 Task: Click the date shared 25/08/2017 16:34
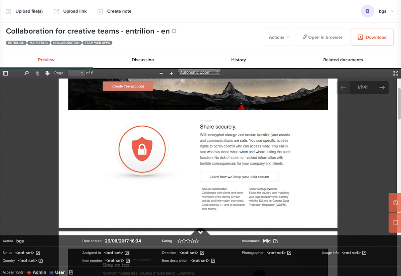click(x=123, y=241)
